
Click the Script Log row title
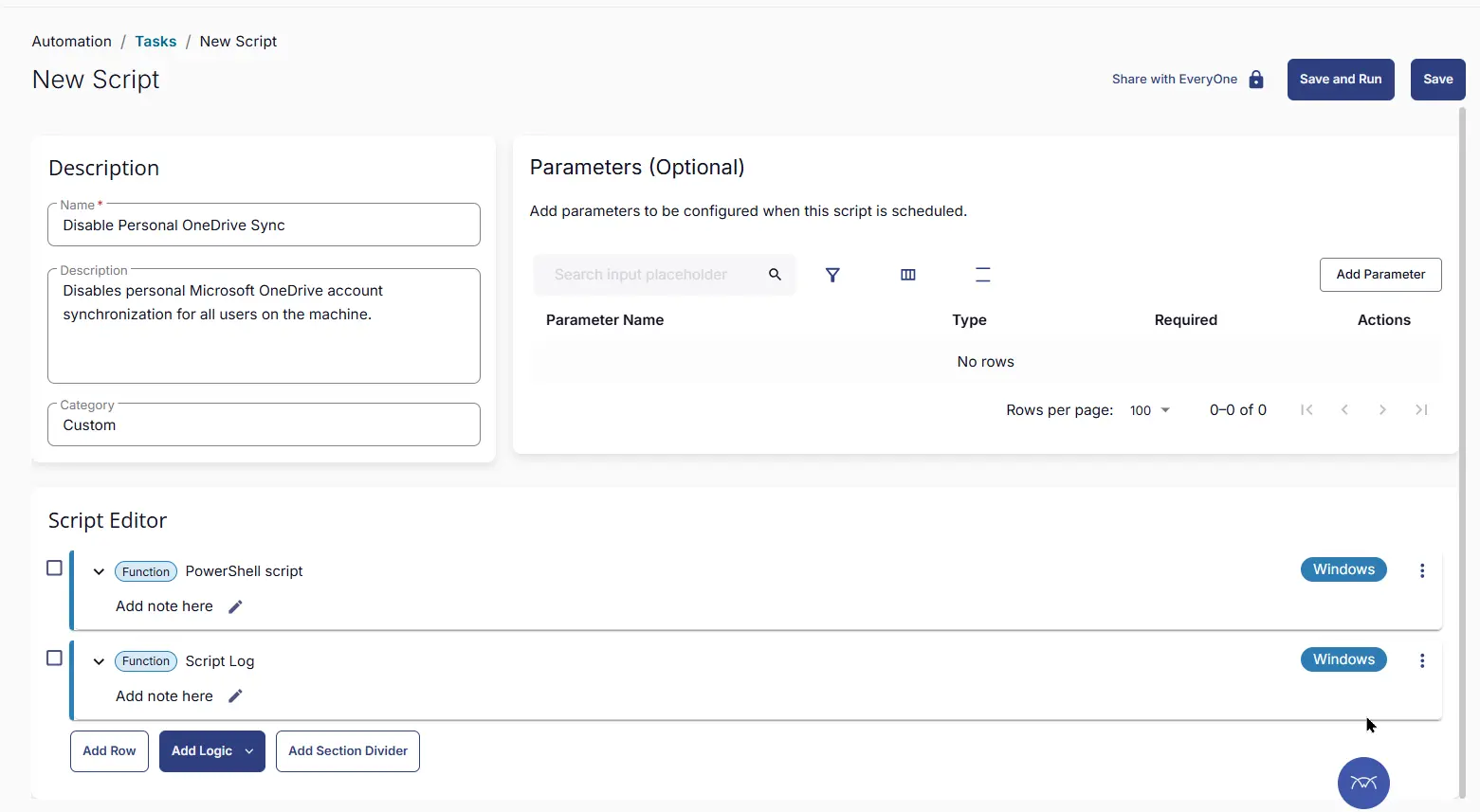[x=220, y=661]
